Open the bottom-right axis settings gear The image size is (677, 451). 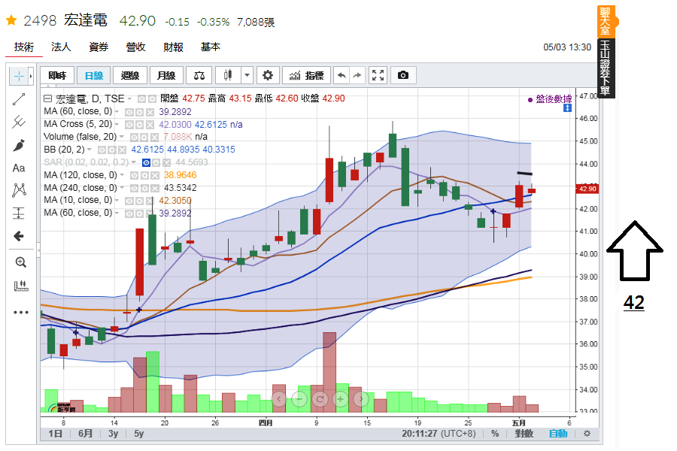587,433
